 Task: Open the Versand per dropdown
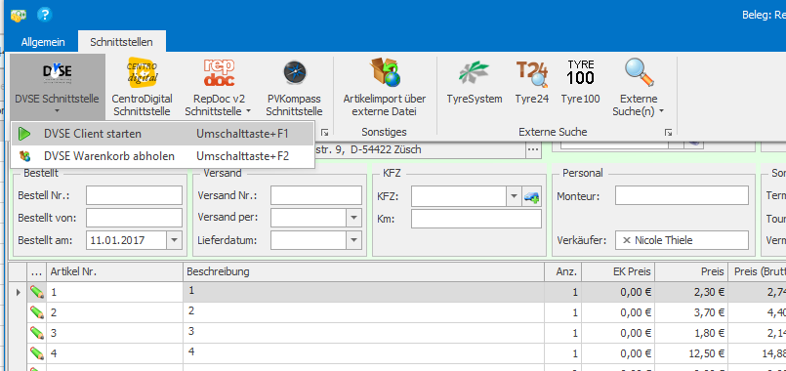(x=353, y=218)
